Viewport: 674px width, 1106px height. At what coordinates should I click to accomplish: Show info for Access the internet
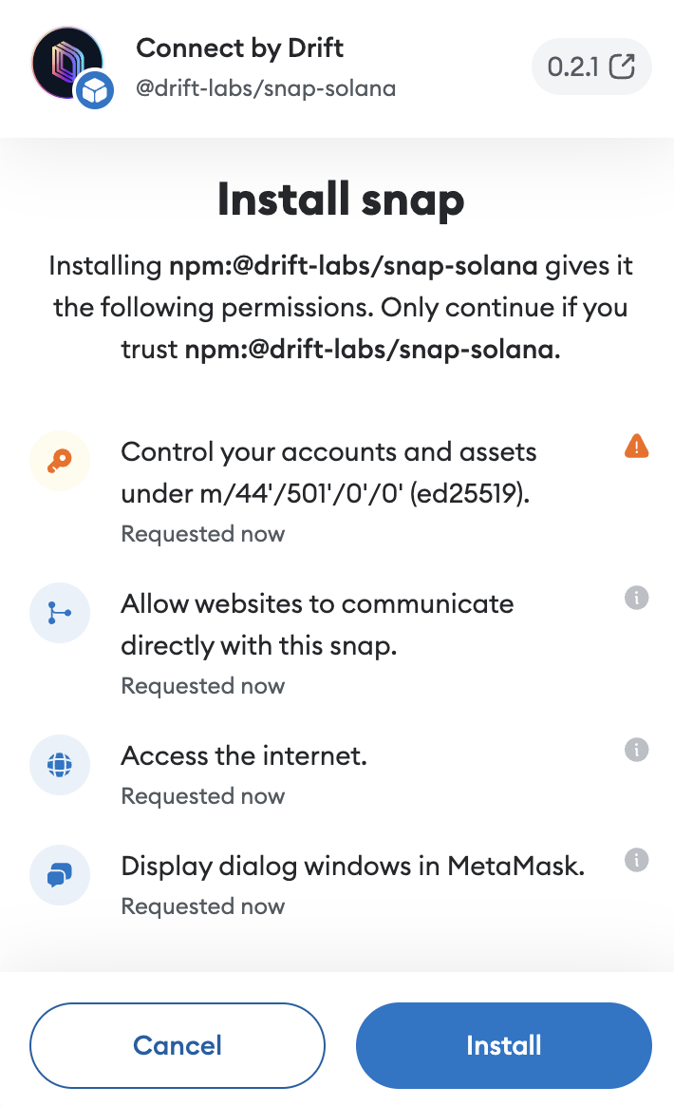pyautogui.click(x=636, y=750)
